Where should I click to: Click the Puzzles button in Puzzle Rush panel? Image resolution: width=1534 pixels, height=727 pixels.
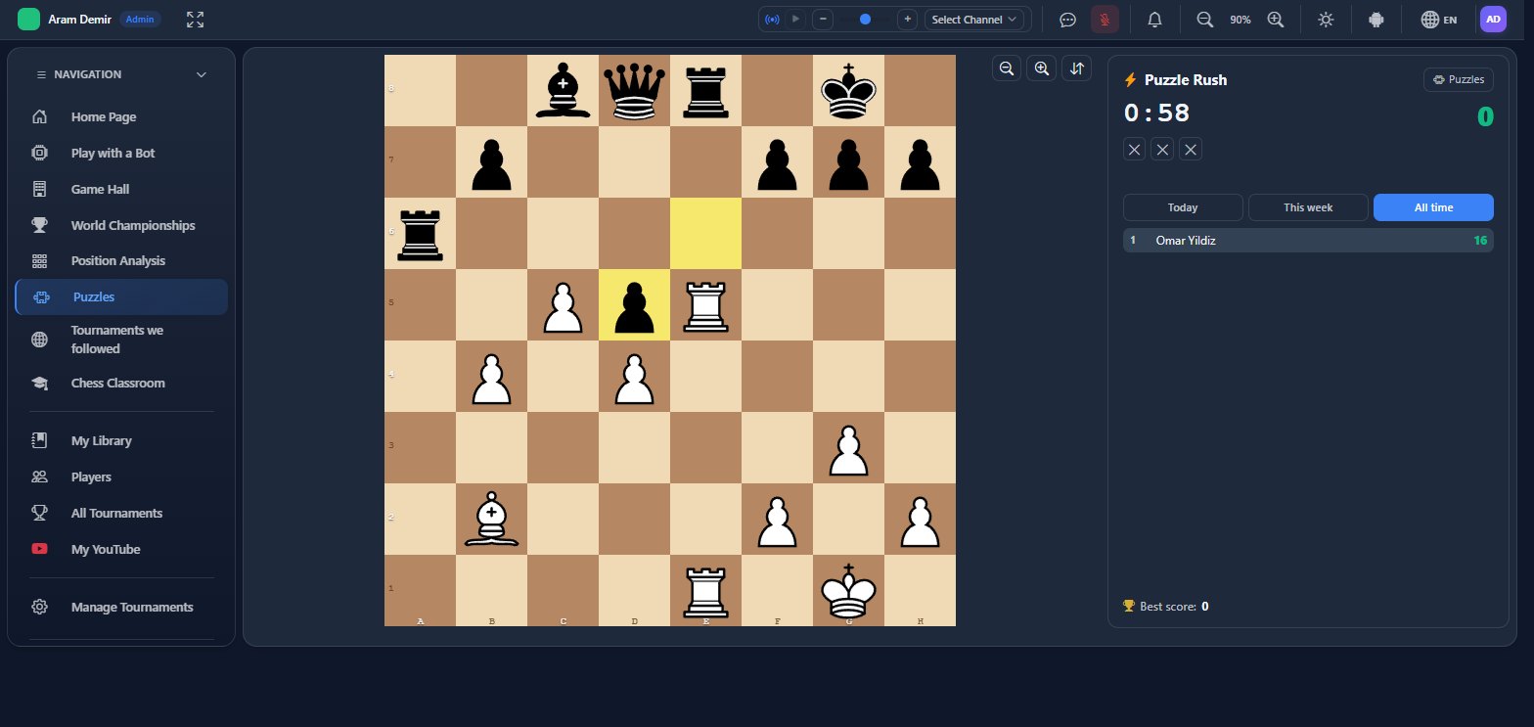pyautogui.click(x=1459, y=80)
